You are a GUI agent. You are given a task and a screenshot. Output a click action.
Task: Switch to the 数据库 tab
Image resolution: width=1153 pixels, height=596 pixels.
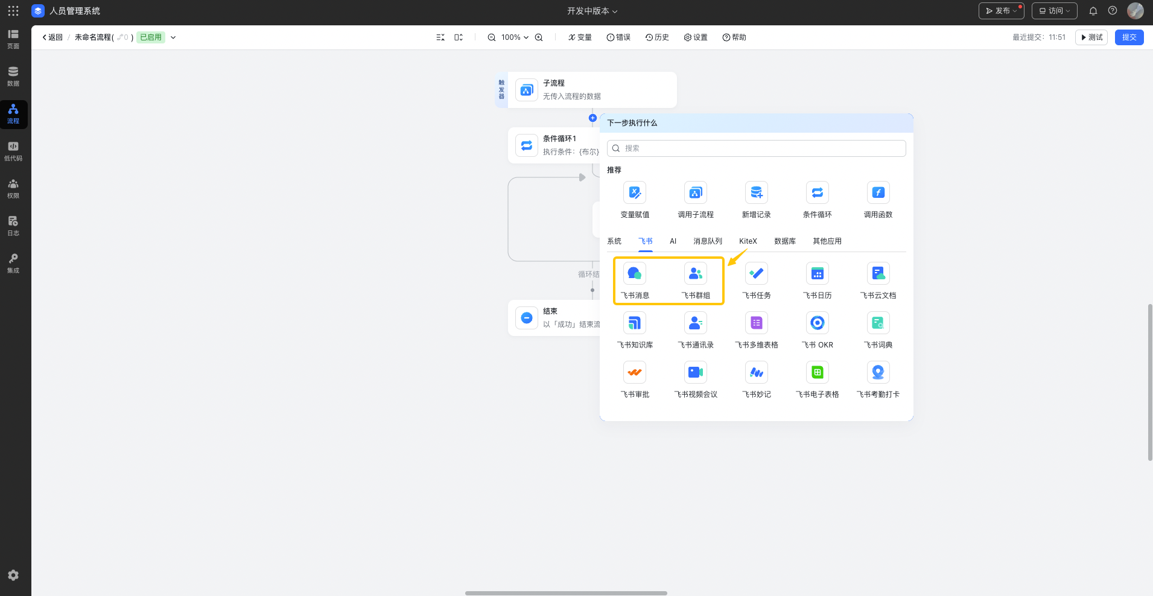[x=785, y=241]
